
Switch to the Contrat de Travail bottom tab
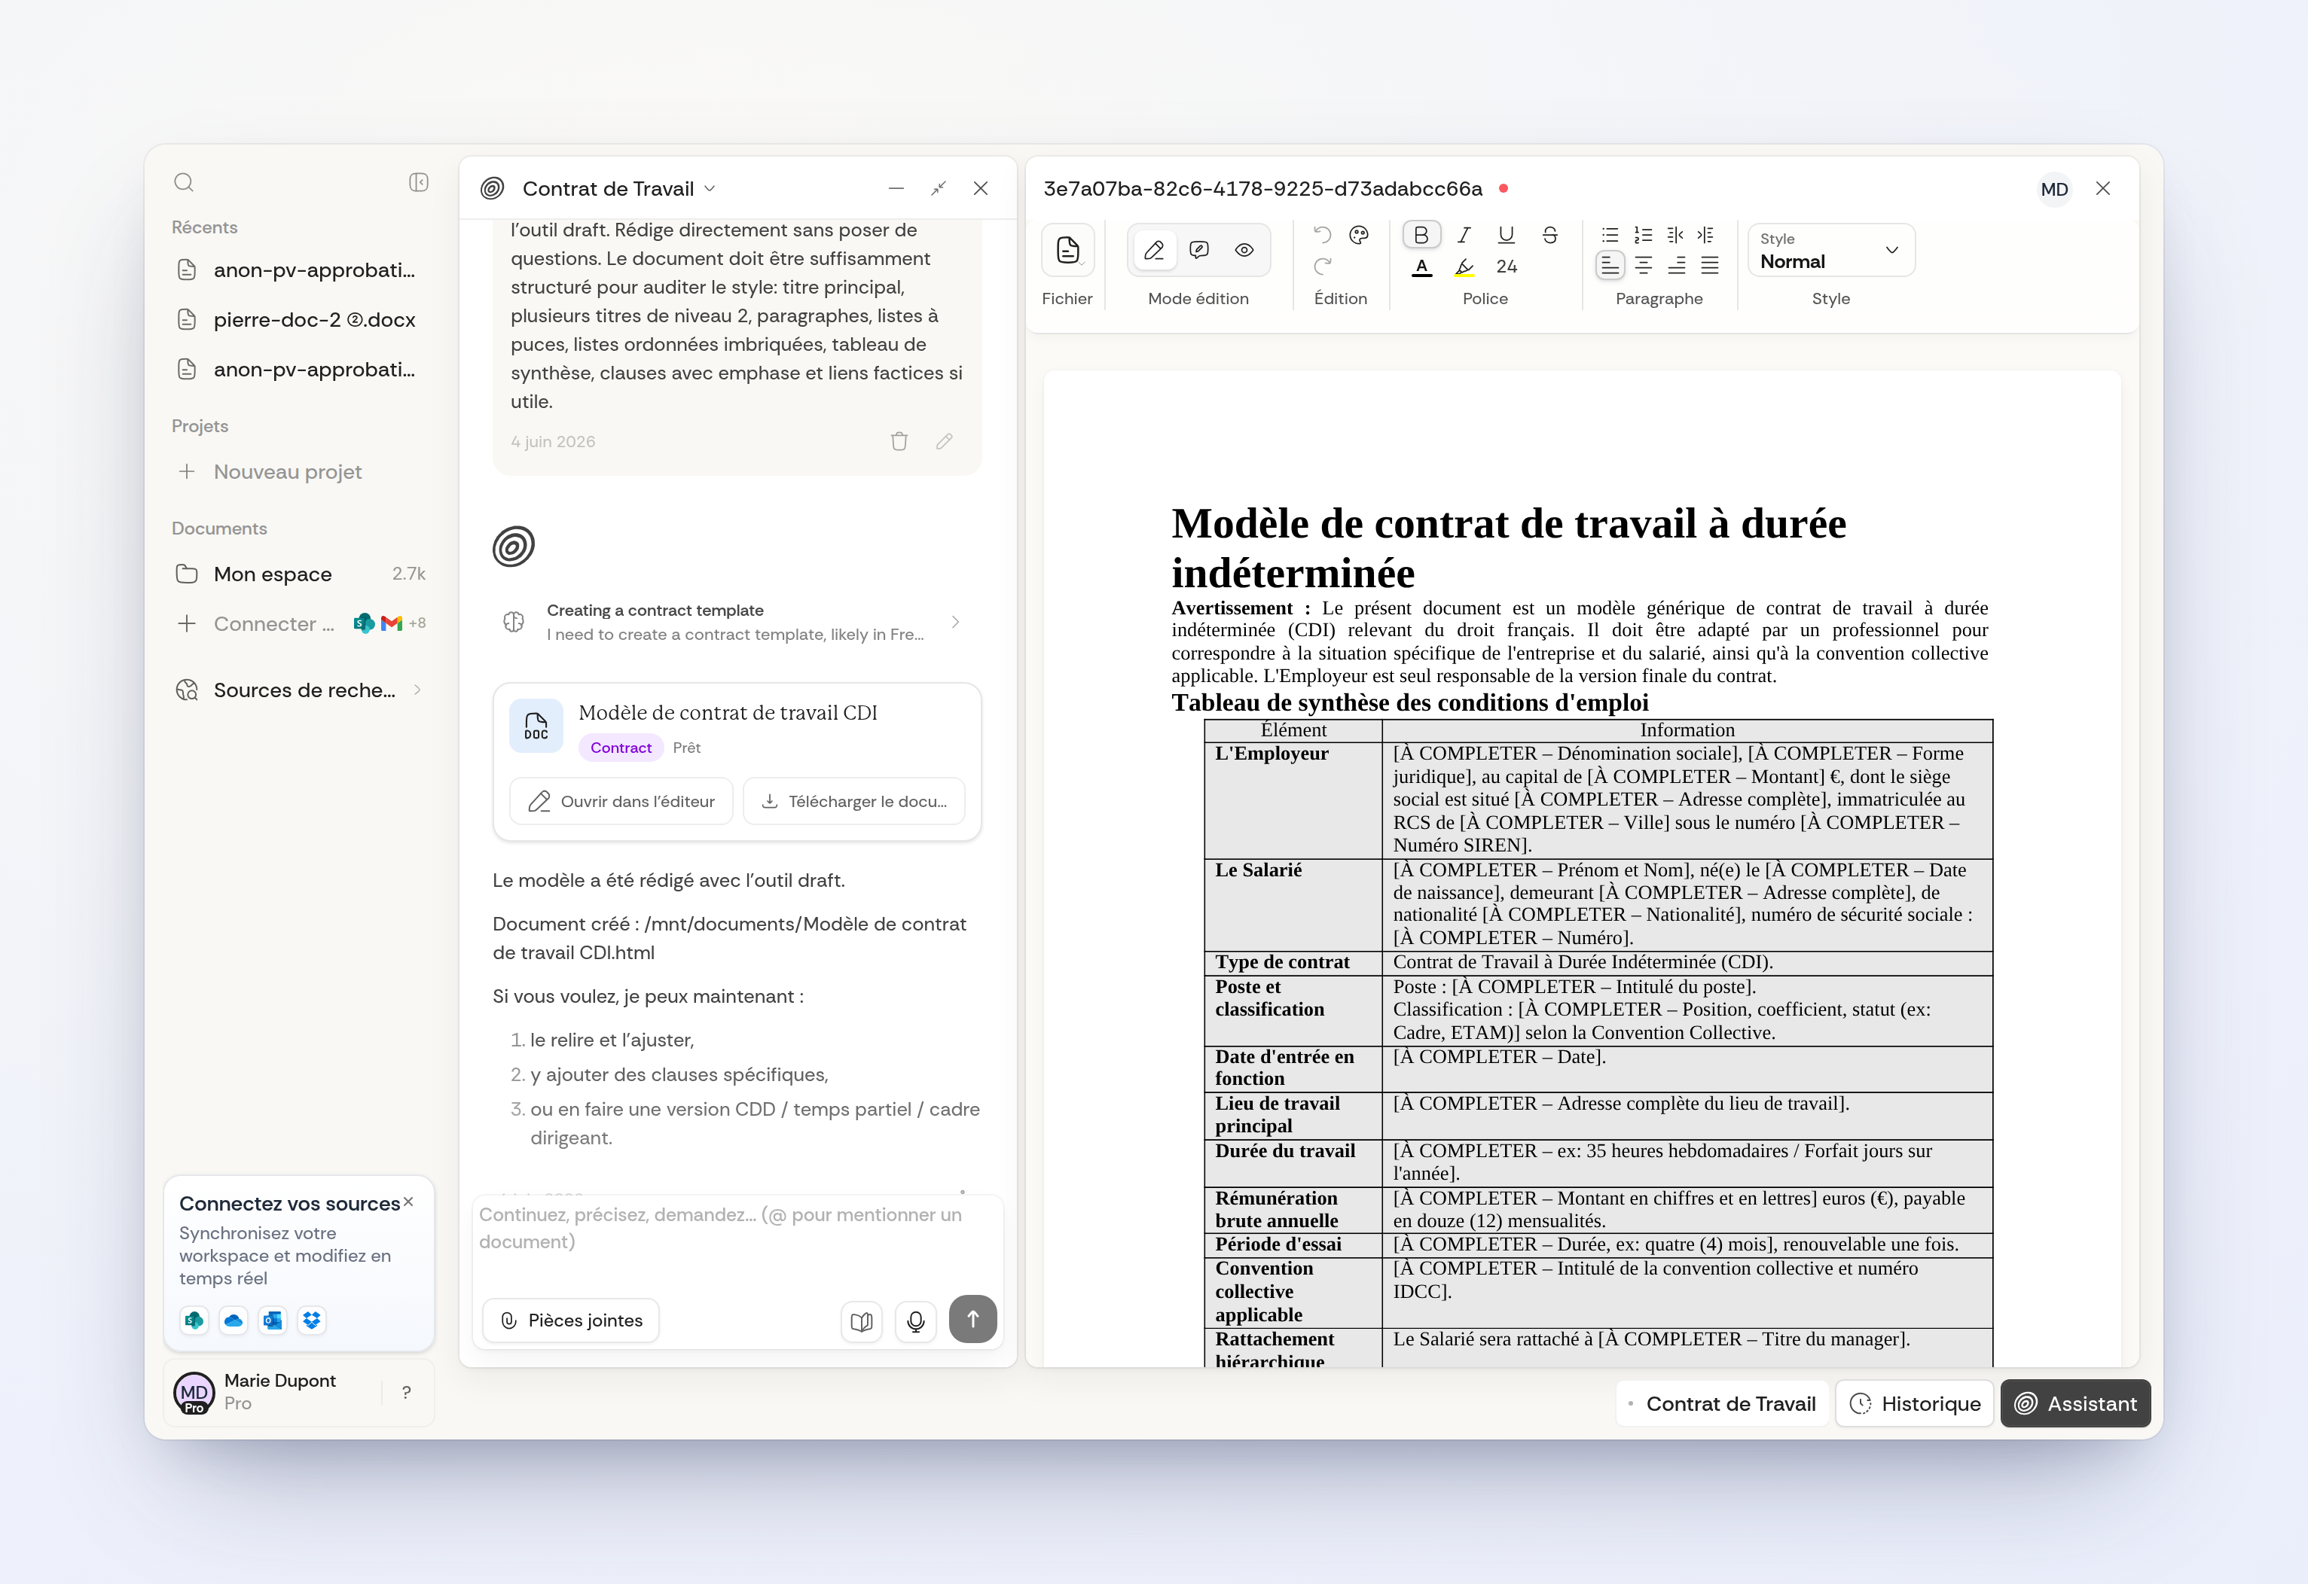click(1722, 1403)
